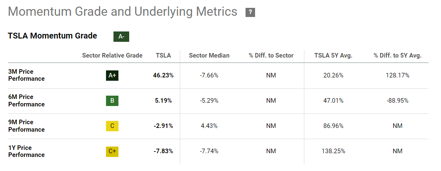This screenshot has height=171, width=441.
Task: Click the A+ grade badge
Action: 112,75
